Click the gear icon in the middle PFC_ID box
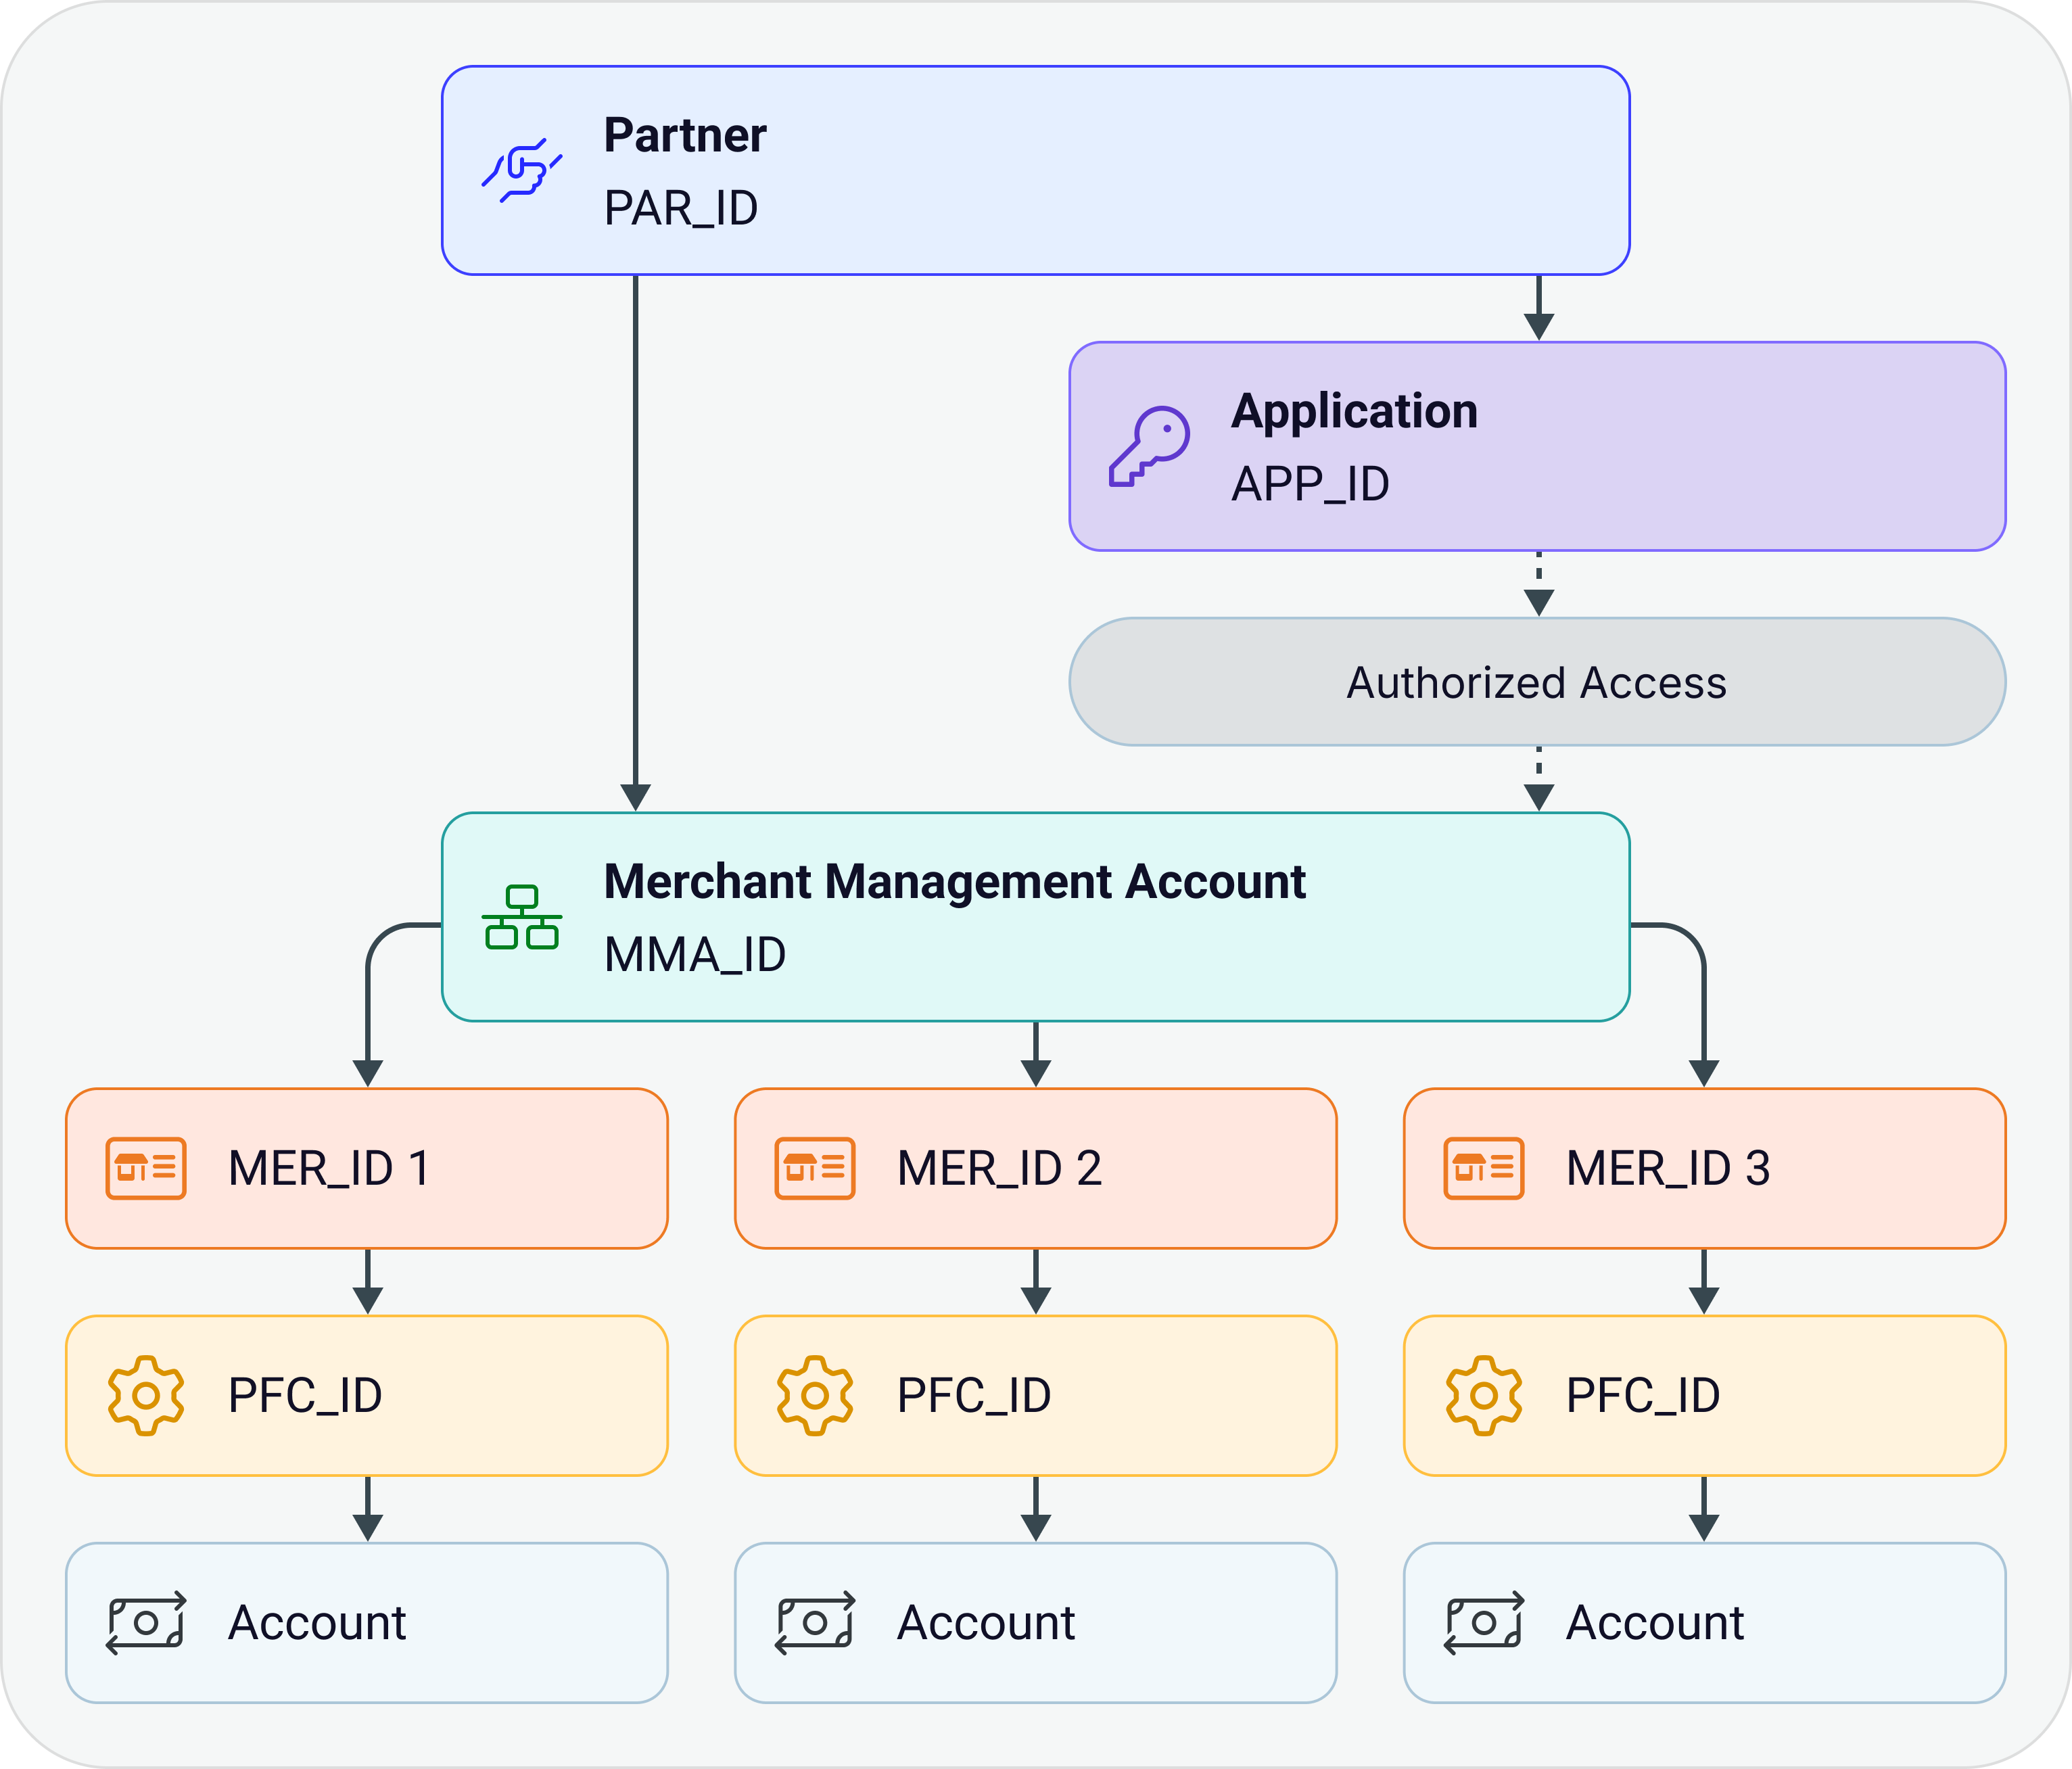2072x1769 pixels. (815, 1396)
